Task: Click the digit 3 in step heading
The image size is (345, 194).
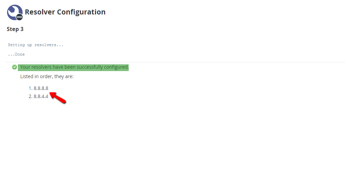Action: coord(22,29)
